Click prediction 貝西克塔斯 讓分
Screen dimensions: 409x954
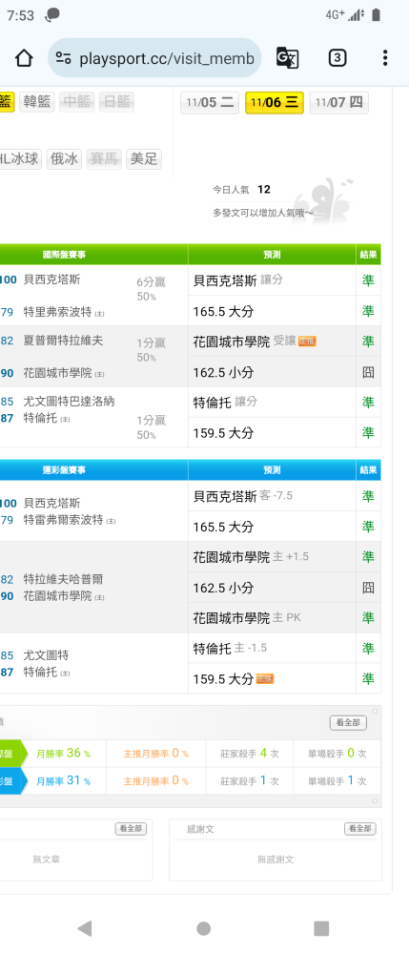coord(238,280)
